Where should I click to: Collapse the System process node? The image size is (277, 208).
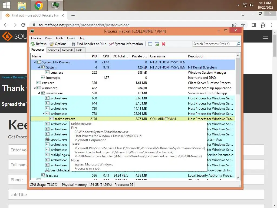[x=39, y=67]
